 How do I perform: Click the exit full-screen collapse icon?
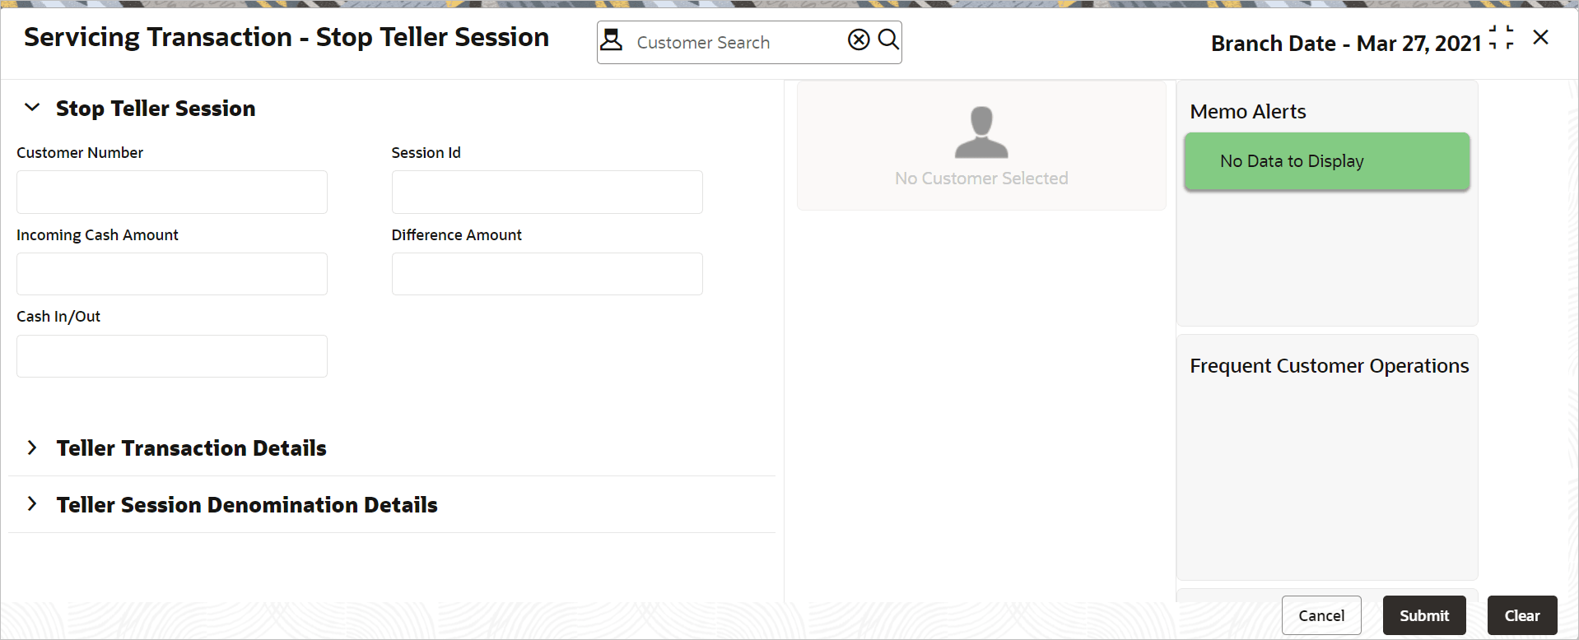click(x=1501, y=38)
